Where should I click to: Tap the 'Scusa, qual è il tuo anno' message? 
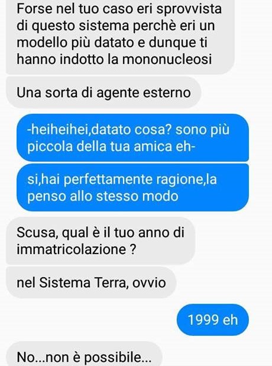click(x=100, y=241)
